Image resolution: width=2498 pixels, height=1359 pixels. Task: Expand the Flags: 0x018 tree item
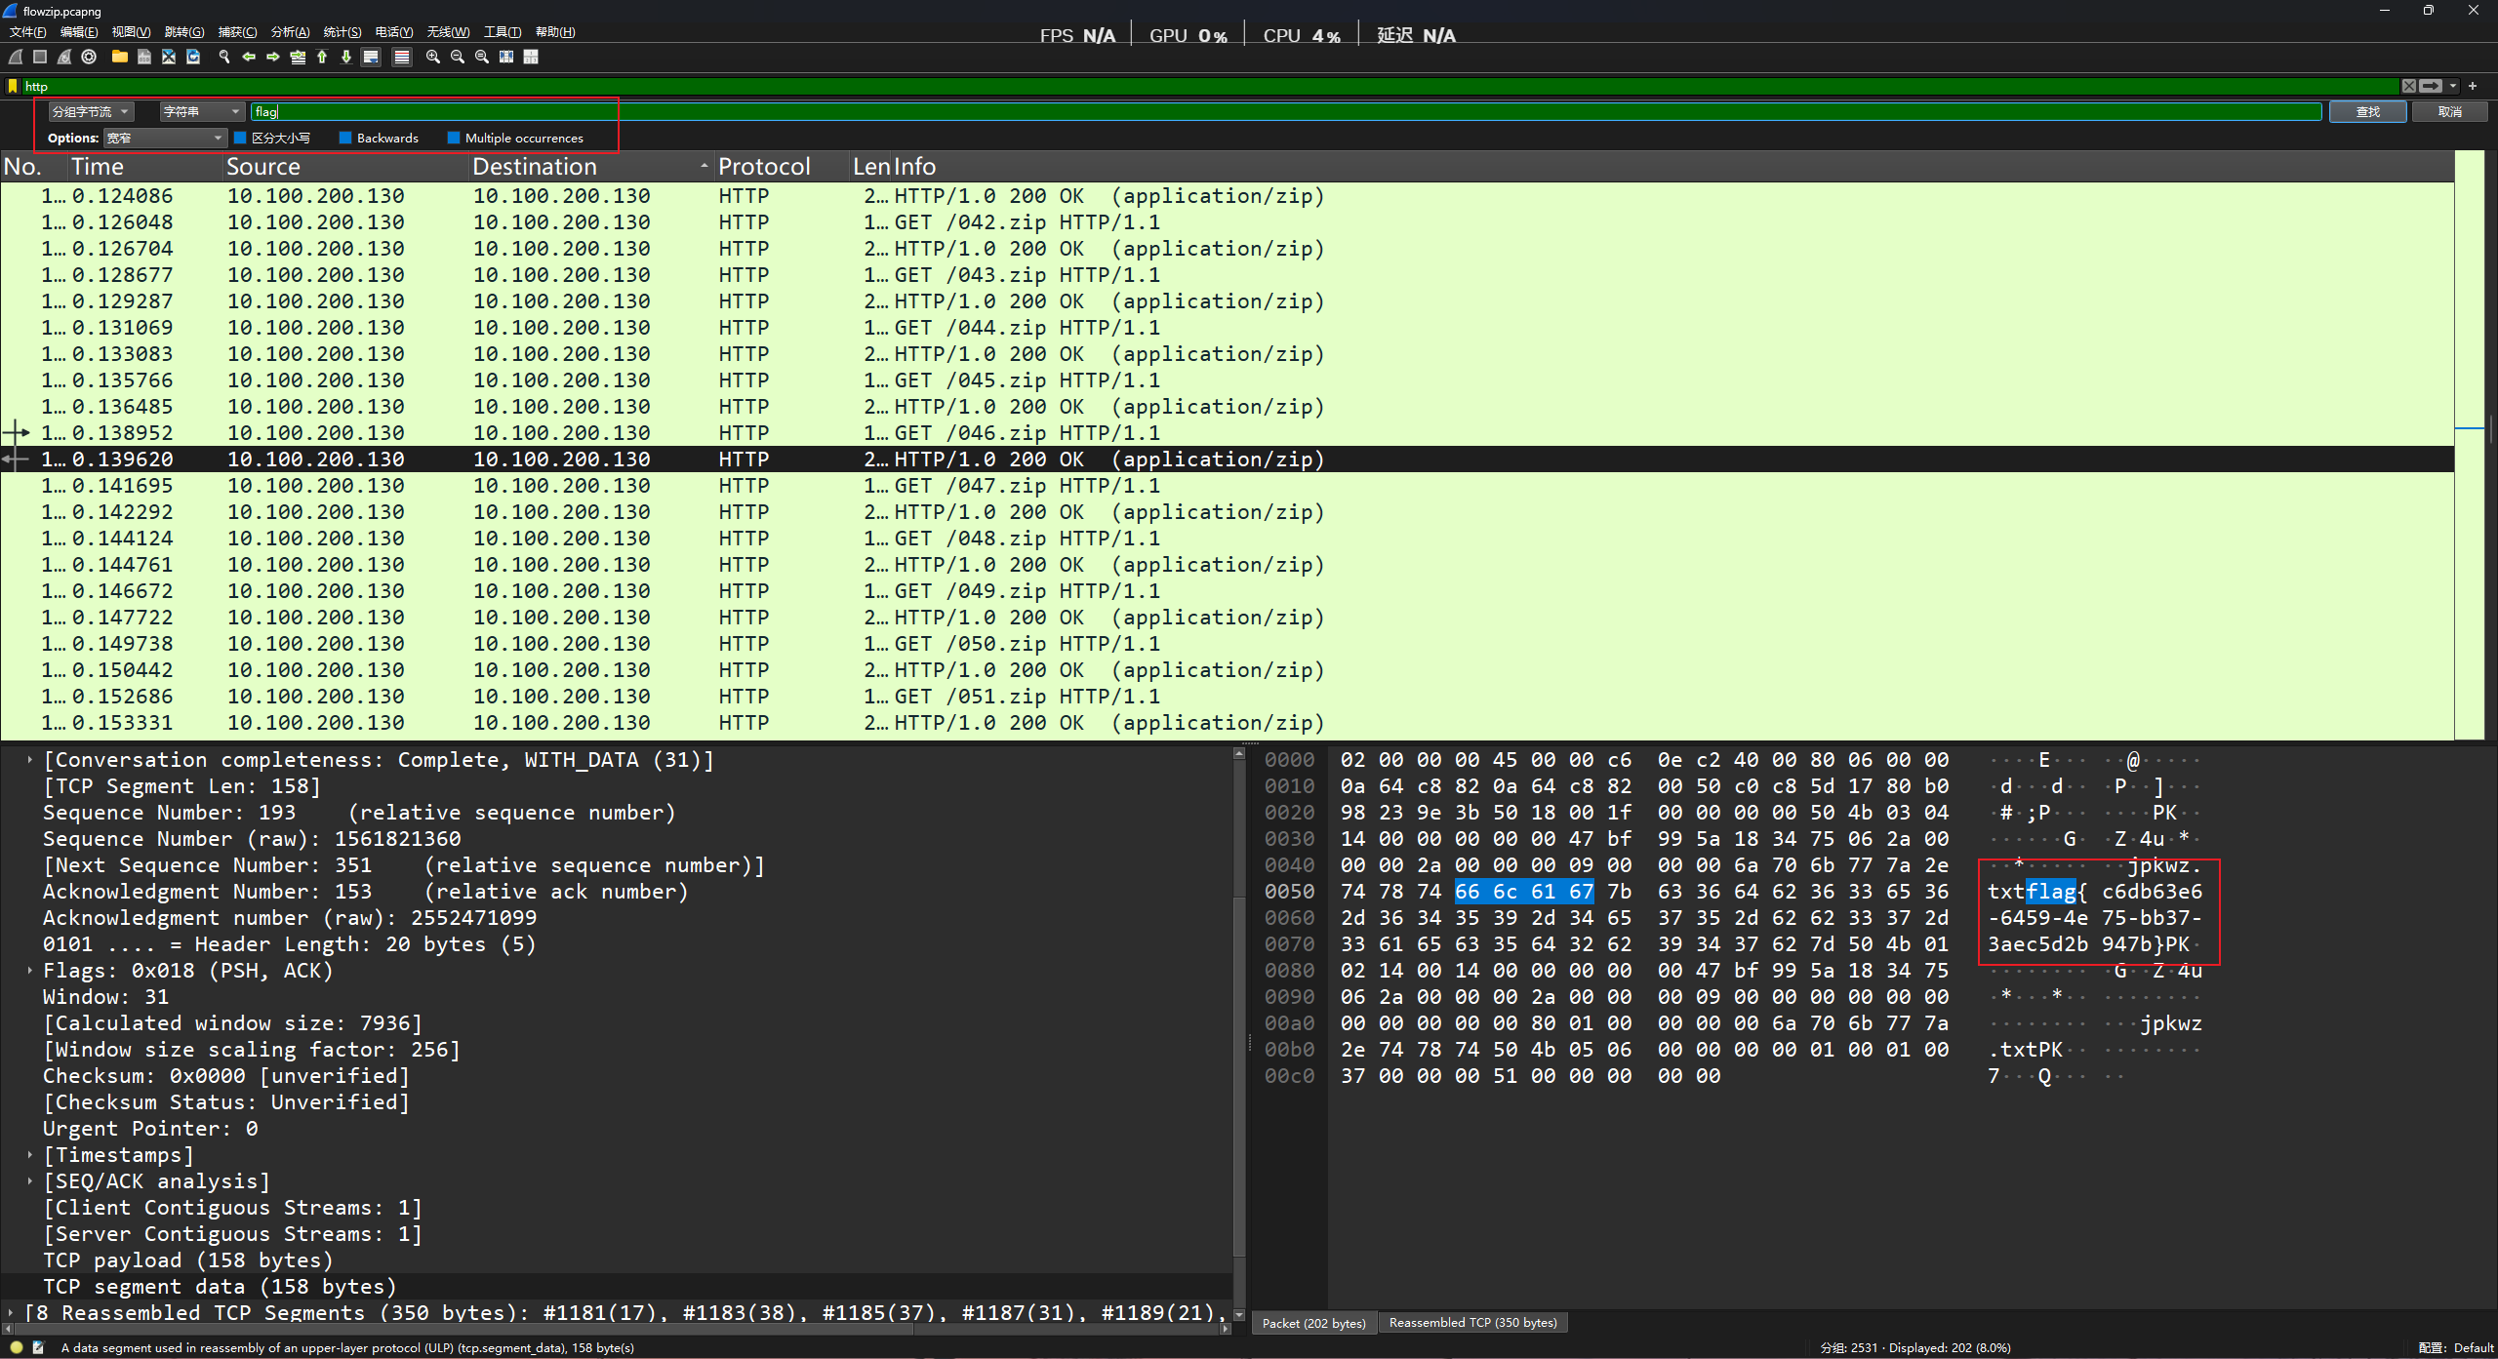30,971
